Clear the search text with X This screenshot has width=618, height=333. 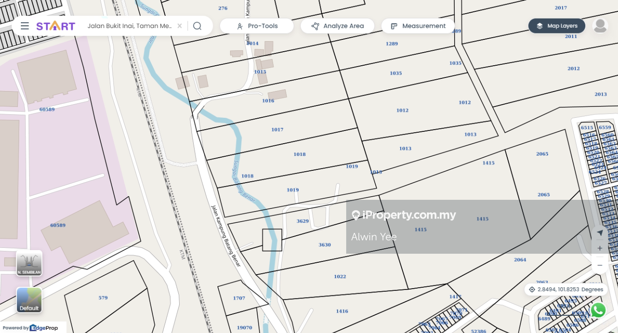pyautogui.click(x=180, y=26)
